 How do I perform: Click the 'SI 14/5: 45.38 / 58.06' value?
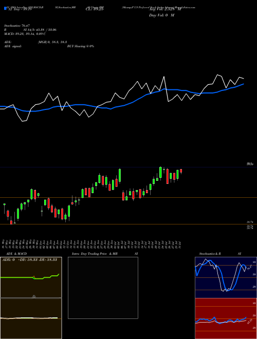pos(40,30)
